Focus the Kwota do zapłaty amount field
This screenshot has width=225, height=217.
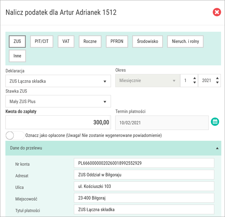(58, 122)
